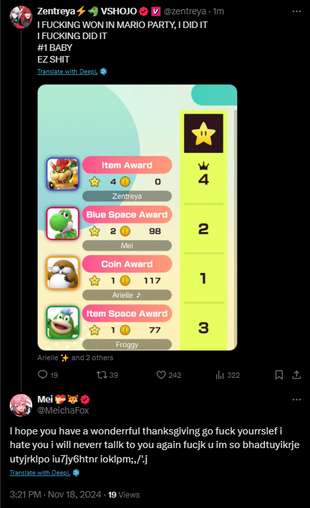The height and width of the screenshot is (508, 310).
Task: Click the VSHOJO affiliation badge
Action: point(156,11)
